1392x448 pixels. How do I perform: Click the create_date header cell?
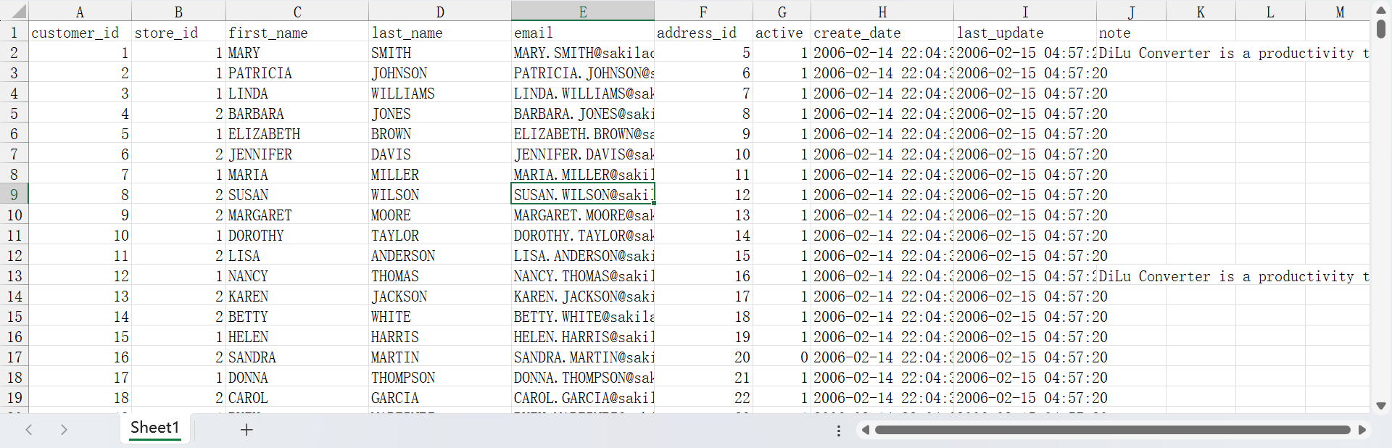click(x=882, y=32)
